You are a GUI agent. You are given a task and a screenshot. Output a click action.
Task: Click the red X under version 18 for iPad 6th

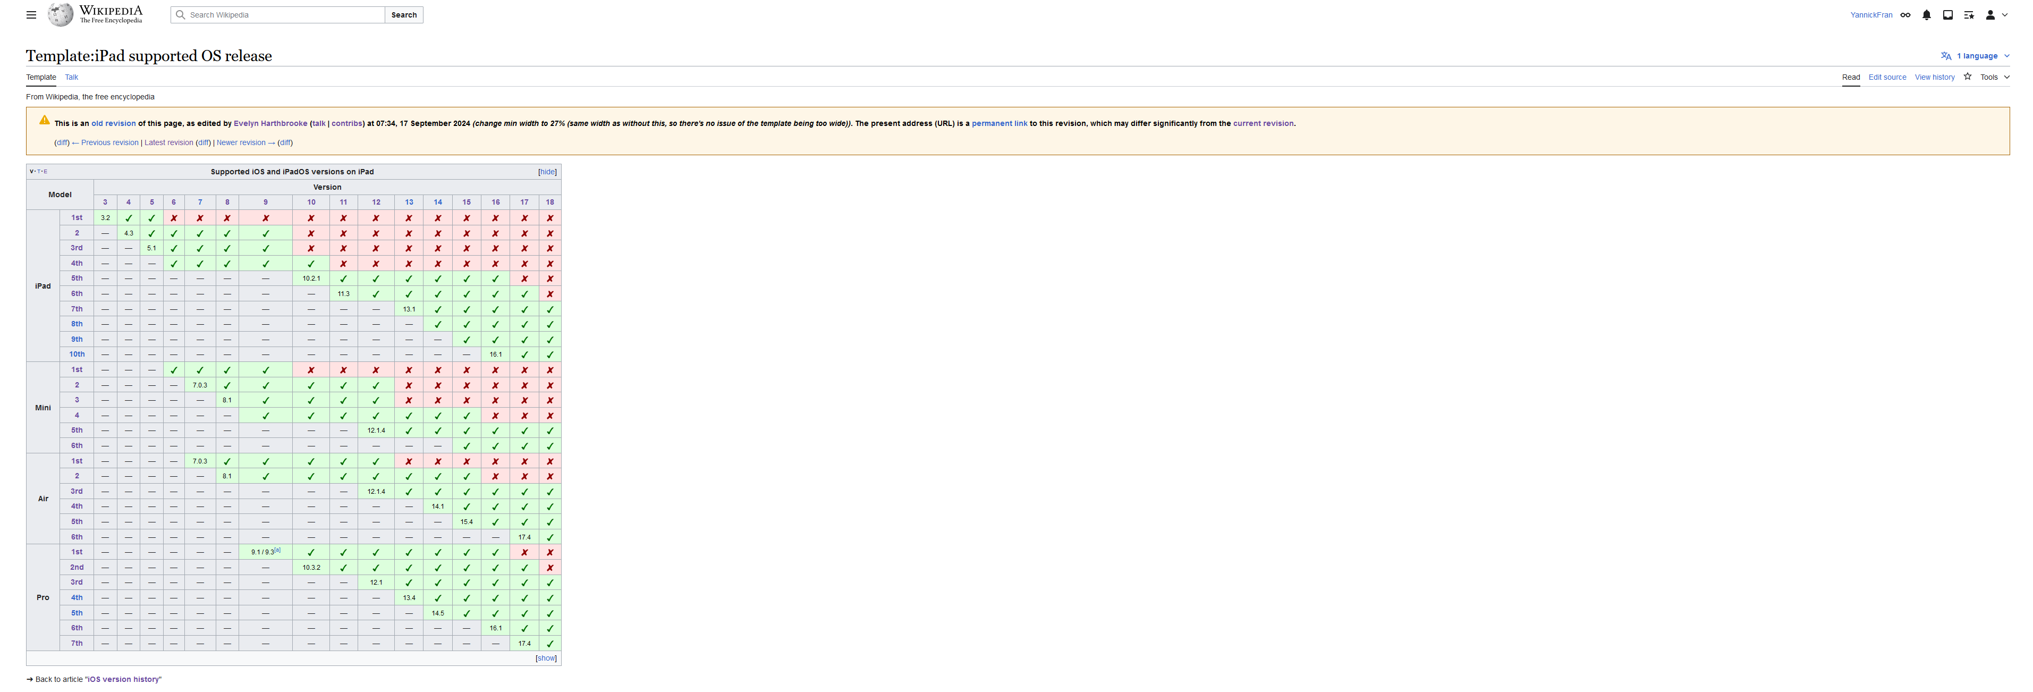(x=550, y=294)
